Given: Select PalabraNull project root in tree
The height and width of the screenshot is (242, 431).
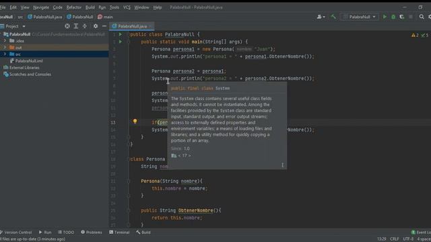Looking at the screenshot, I should (x=20, y=34).
